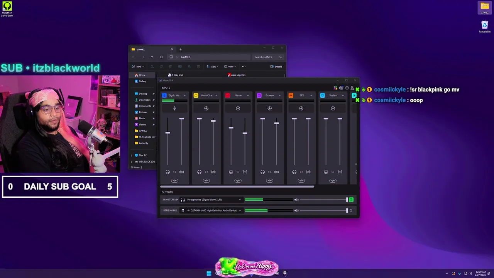The width and height of the screenshot is (494, 278).
Task: Click the light blue System channel icon
Action: (323, 95)
